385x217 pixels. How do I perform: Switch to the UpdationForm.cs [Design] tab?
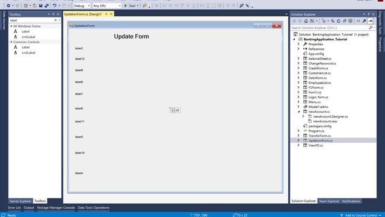tap(83, 14)
